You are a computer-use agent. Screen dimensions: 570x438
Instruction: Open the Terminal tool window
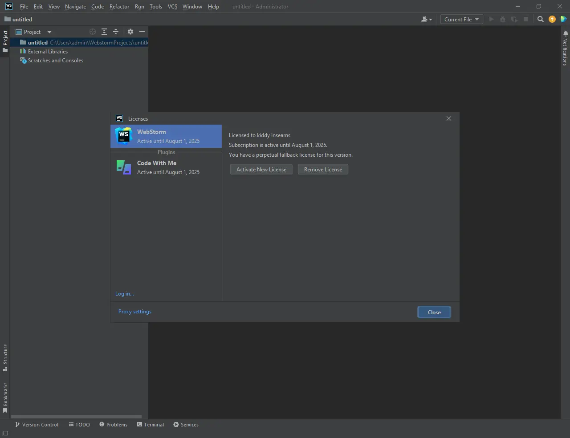click(151, 425)
